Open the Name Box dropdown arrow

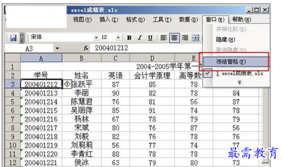[x=57, y=48]
